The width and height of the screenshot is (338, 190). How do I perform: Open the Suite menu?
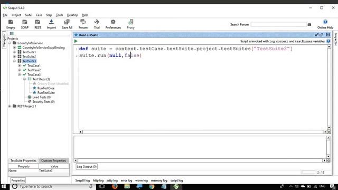(28, 15)
